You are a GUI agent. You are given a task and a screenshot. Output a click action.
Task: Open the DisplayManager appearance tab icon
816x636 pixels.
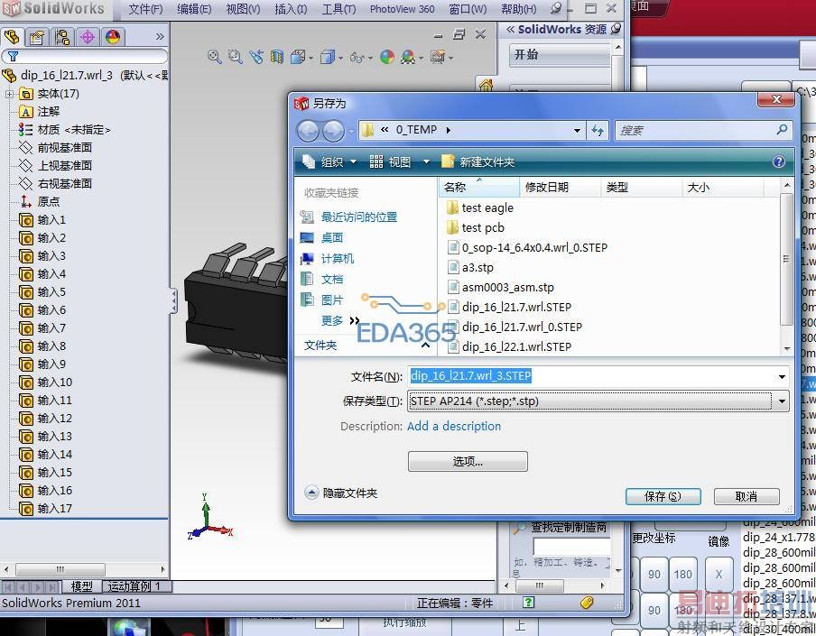click(113, 37)
